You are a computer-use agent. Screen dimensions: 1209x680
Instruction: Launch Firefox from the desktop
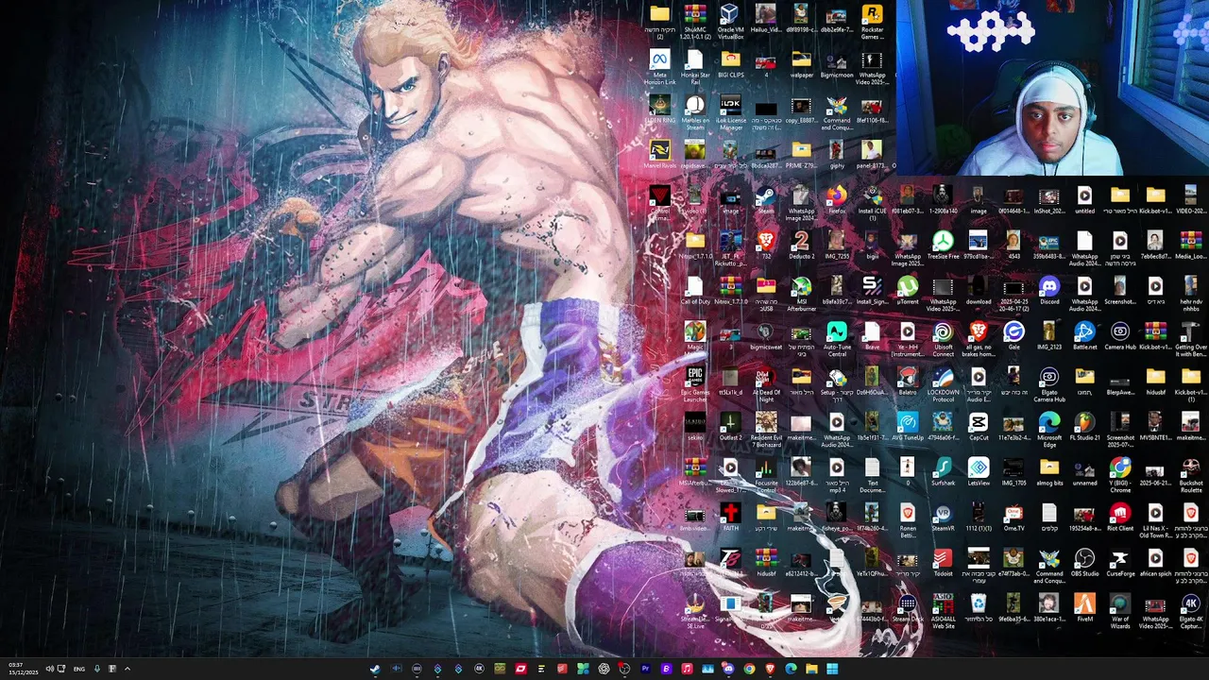tap(837, 200)
